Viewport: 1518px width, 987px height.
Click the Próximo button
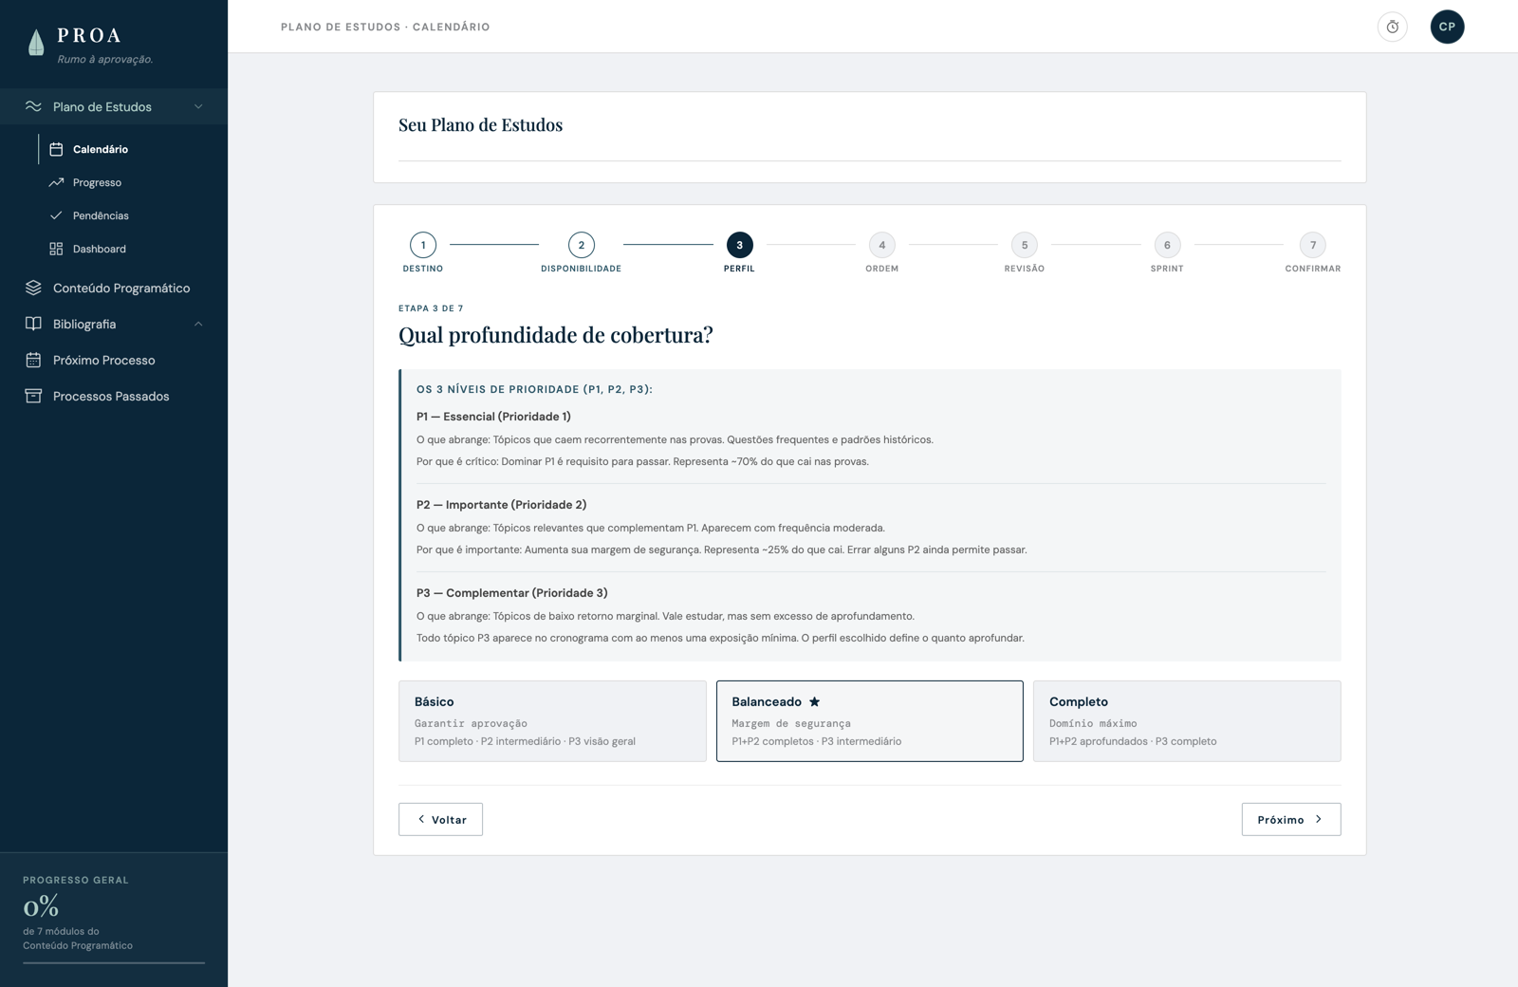[1291, 819]
